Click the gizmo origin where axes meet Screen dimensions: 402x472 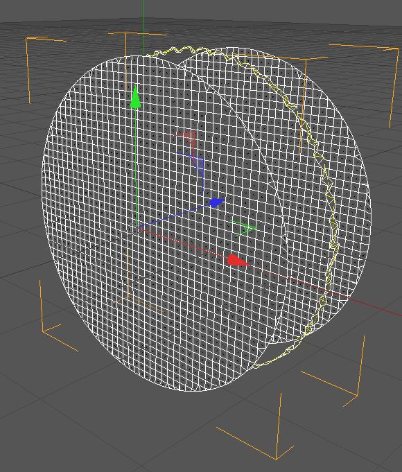click(137, 227)
